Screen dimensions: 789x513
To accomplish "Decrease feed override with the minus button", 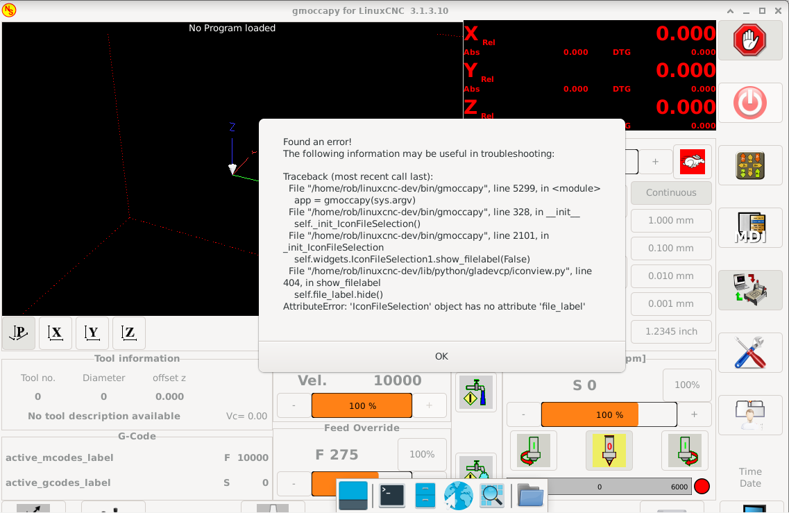I will [294, 484].
